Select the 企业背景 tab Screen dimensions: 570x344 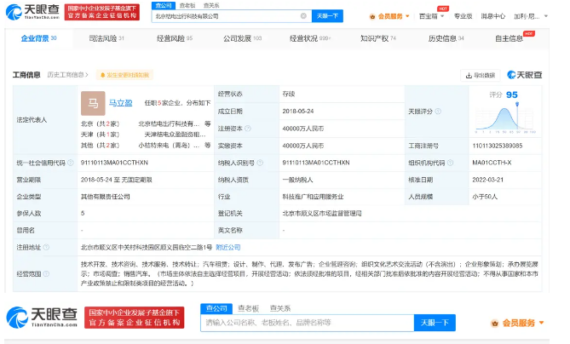coord(38,38)
